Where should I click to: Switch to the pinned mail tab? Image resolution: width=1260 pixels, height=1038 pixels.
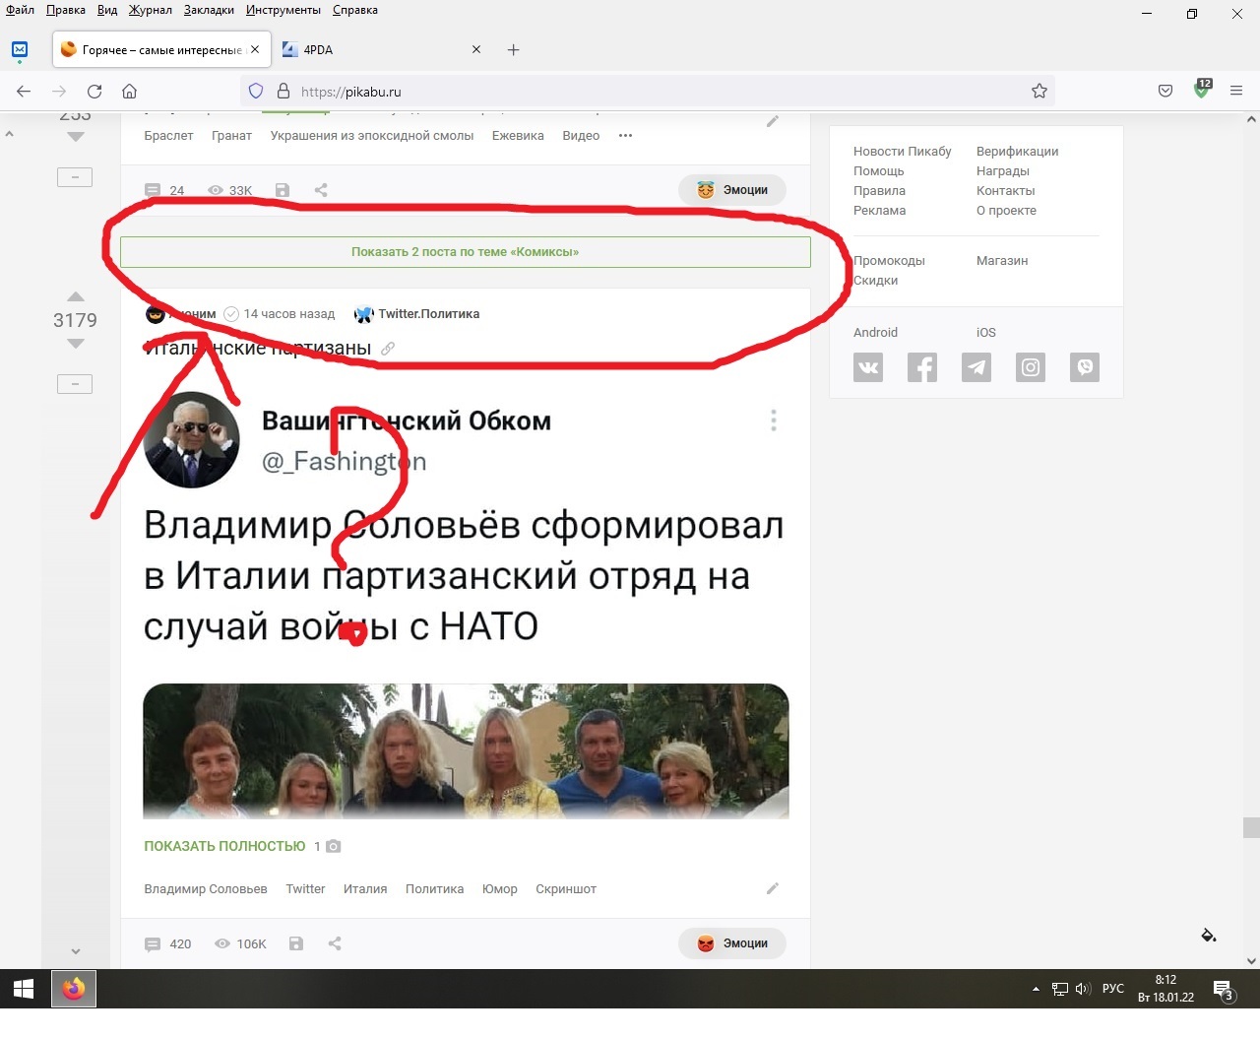pyautogui.click(x=20, y=49)
